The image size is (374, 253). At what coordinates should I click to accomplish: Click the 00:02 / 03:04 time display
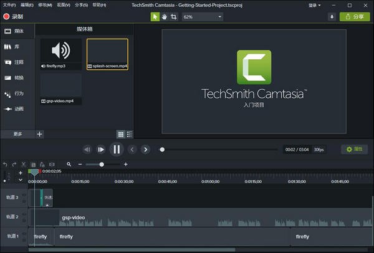click(x=297, y=150)
